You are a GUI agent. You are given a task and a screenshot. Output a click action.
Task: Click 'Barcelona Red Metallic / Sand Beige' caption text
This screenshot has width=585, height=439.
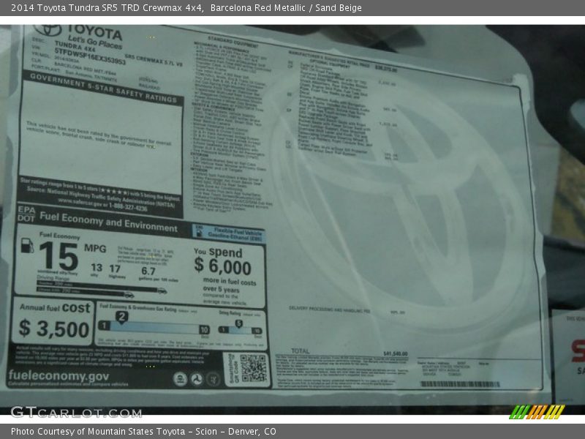[286, 8]
